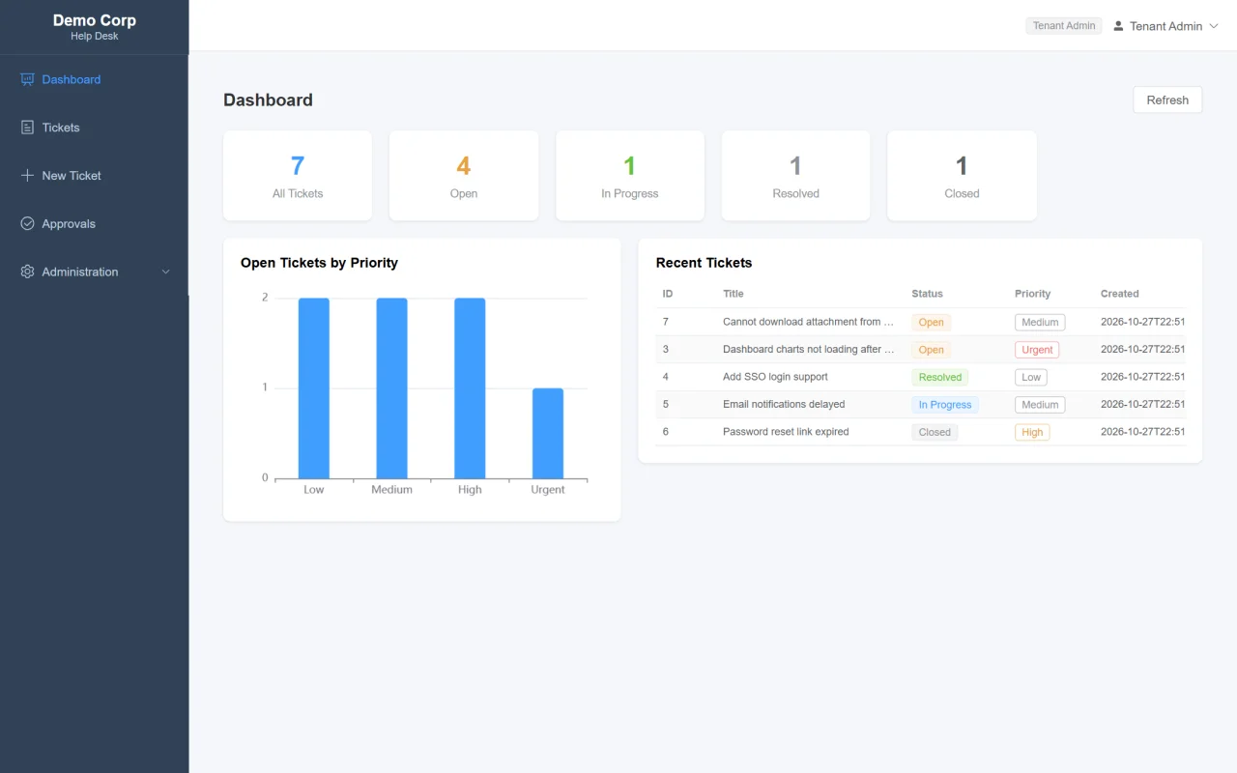The height and width of the screenshot is (773, 1237).
Task: Select ticket 'Dashboard charts not loading after …'
Action: (808, 349)
